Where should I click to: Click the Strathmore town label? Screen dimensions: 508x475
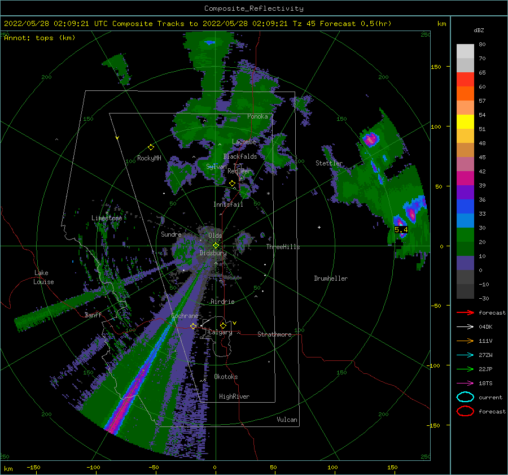[274, 334]
